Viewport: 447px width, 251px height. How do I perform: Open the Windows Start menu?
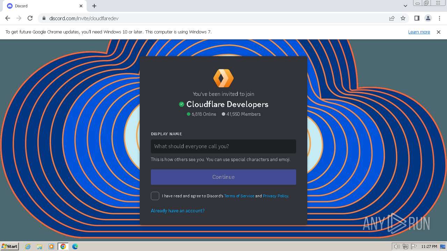(x=10, y=246)
